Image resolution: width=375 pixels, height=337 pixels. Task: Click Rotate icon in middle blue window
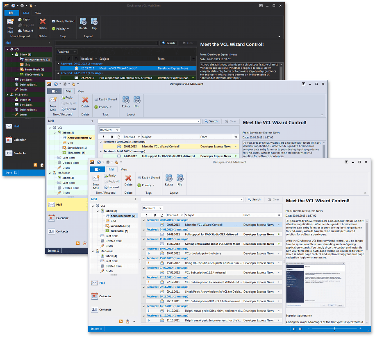pyautogui.click(x=126, y=100)
